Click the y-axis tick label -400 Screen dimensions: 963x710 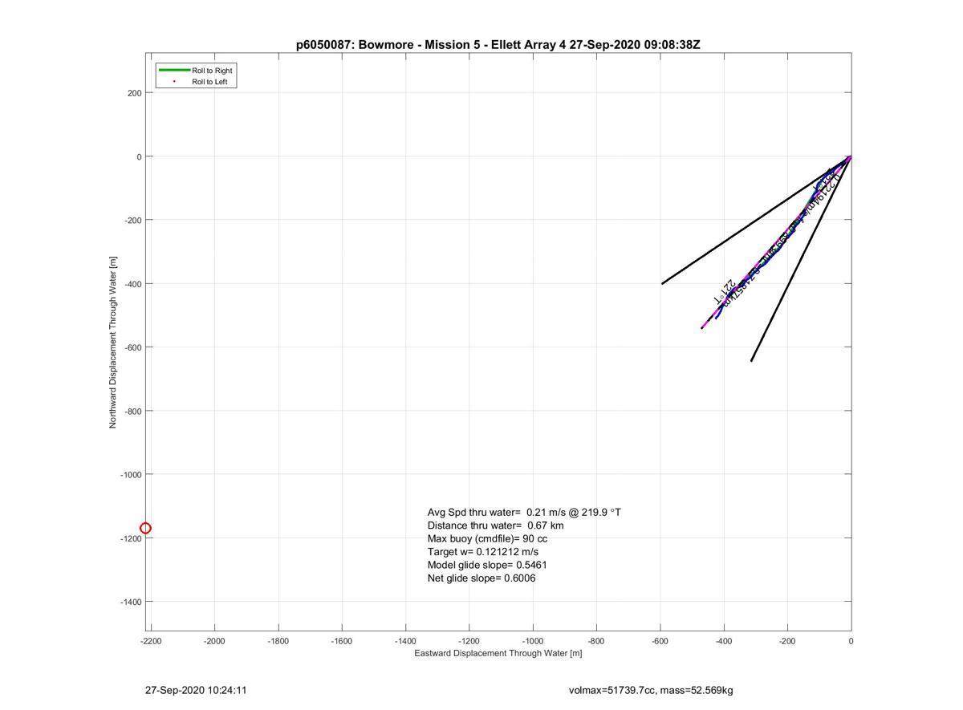132,284
